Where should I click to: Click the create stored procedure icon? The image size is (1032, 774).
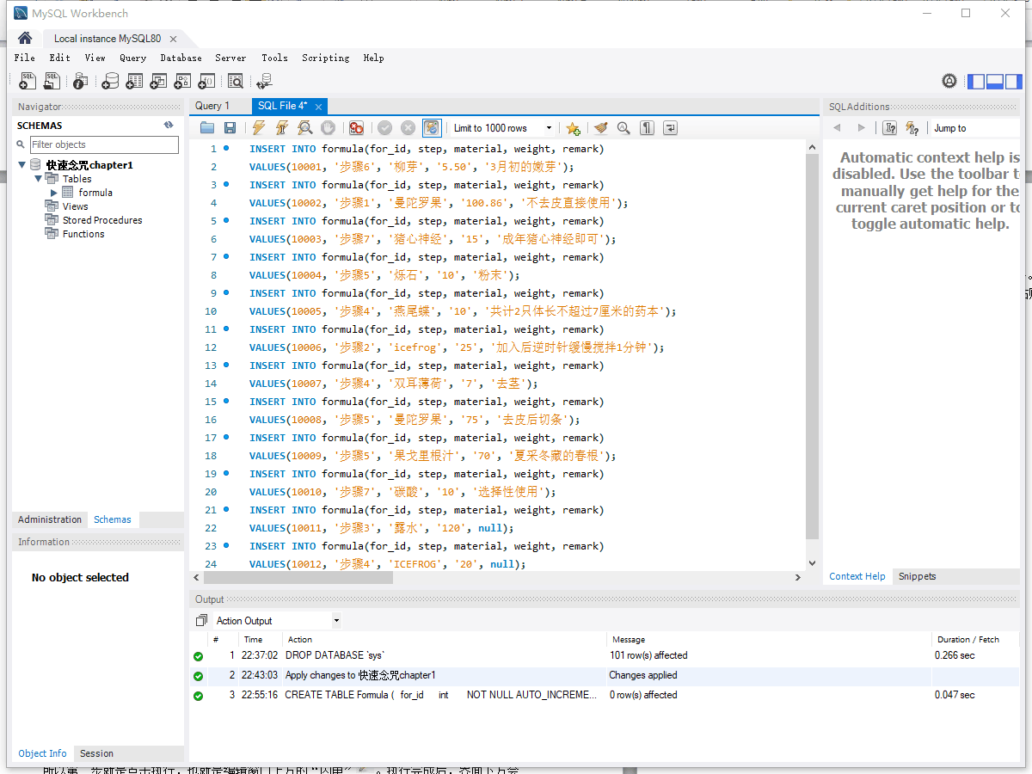tap(182, 81)
